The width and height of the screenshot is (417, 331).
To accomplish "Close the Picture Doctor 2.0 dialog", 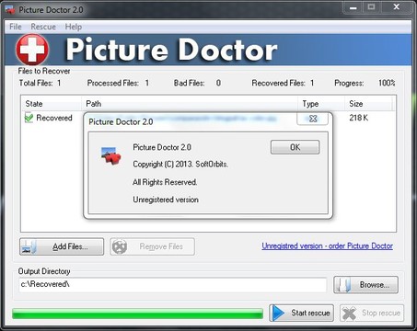I will pyautogui.click(x=312, y=119).
